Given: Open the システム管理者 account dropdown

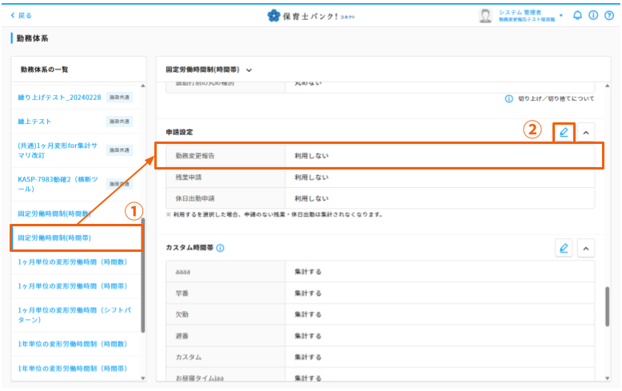Looking at the screenshot, I should pos(560,15).
